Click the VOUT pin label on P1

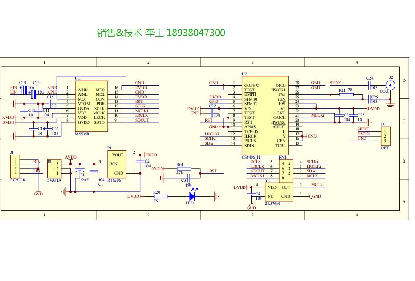[118, 155]
